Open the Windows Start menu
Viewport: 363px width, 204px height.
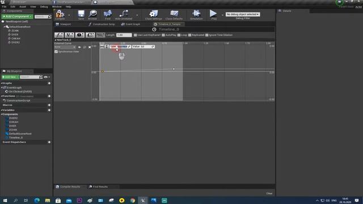pos(5,200)
